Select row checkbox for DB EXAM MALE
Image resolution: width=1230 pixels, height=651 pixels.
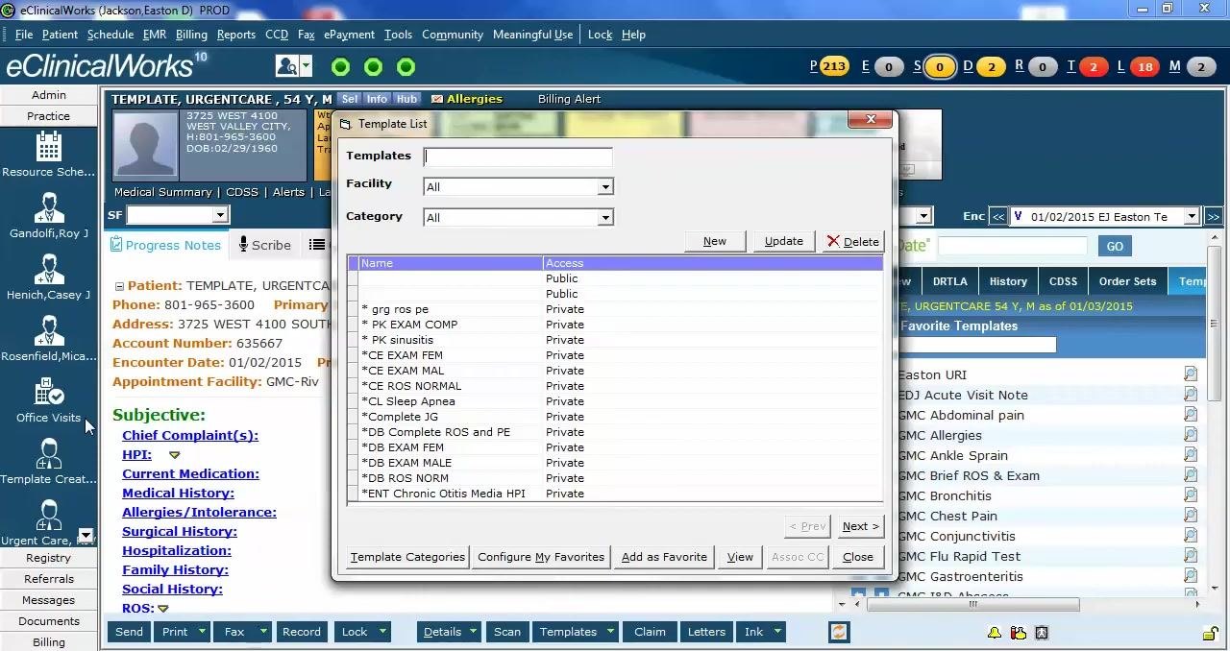[x=353, y=463]
